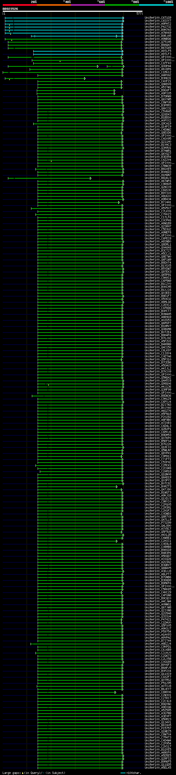The height and width of the screenshot is (775, 176).
Task: Select the UniRef100_P47421 label
Action: click(x=158, y=619)
